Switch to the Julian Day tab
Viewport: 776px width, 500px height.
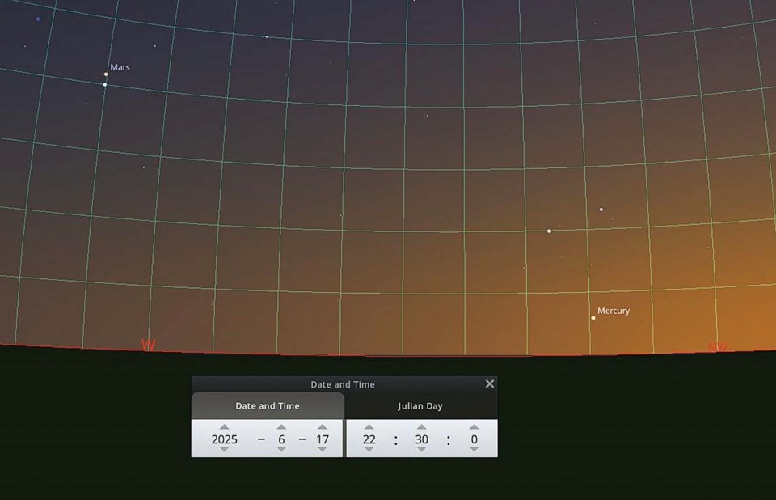coord(421,406)
